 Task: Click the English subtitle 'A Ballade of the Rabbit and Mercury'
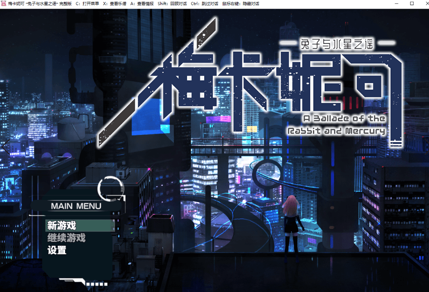[337, 124]
